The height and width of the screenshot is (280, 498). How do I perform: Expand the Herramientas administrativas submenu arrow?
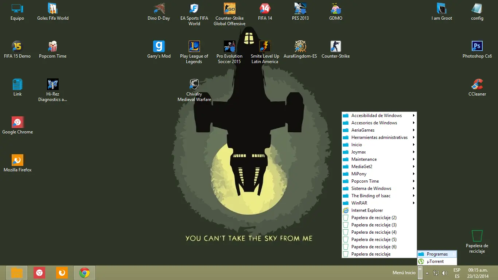click(414, 137)
